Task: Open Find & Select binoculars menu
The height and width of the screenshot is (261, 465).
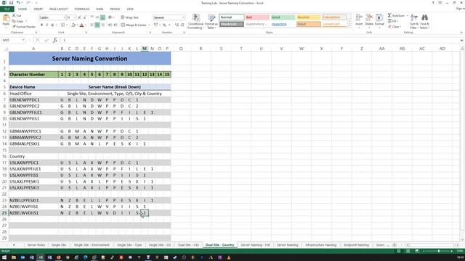Action: click(x=424, y=22)
